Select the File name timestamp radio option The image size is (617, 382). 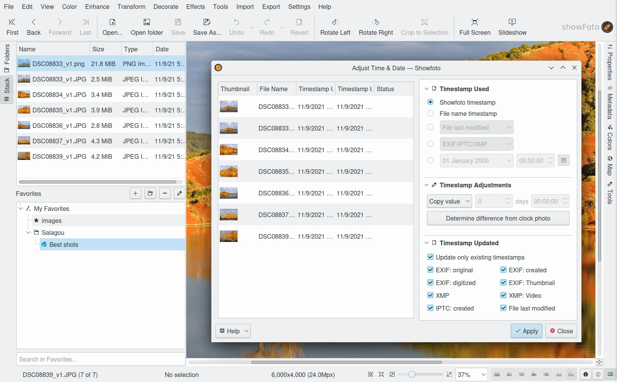[x=430, y=114]
